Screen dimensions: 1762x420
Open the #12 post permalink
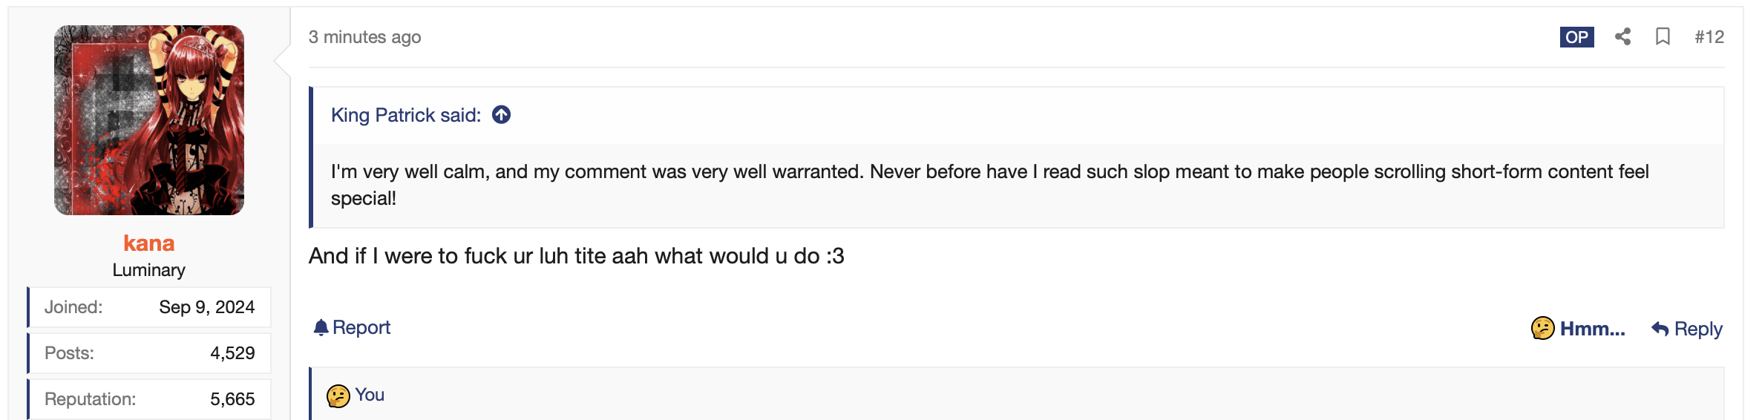(x=1709, y=37)
